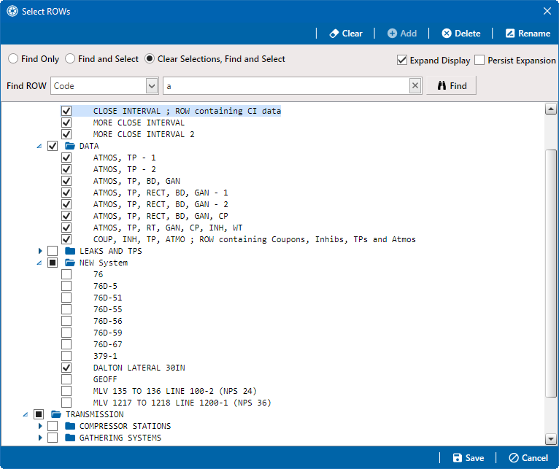Select the Find Only radio button
Image resolution: width=559 pixels, height=469 pixels.
(x=13, y=58)
